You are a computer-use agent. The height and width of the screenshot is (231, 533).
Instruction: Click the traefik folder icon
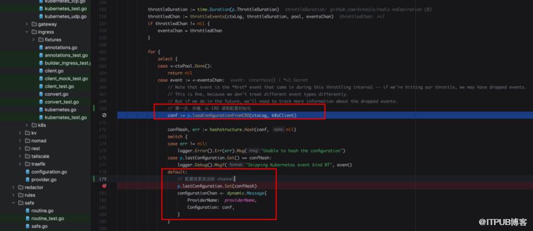click(x=28, y=164)
